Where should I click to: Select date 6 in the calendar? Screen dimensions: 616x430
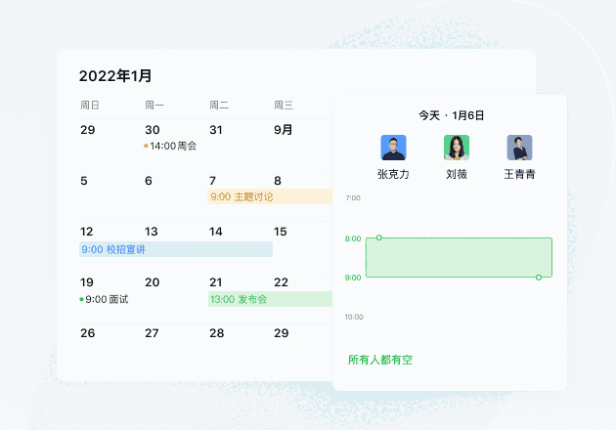tap(148, 181)
